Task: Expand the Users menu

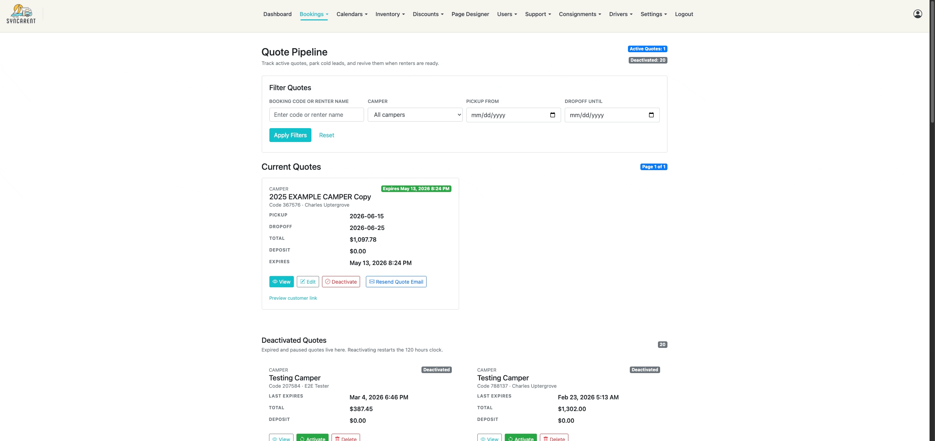Action: point(507,14)
